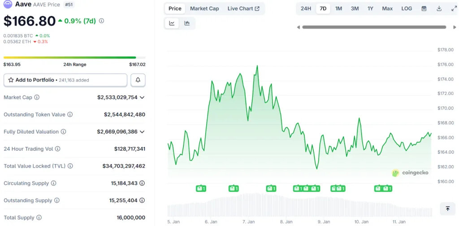
Task: Click news marker near 6. Jan
Action: click(201, 188)
